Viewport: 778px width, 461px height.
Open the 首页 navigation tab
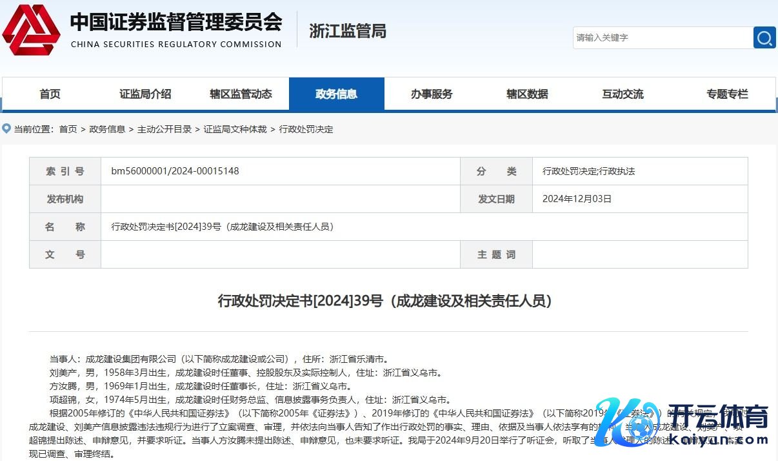coord(50,94)
